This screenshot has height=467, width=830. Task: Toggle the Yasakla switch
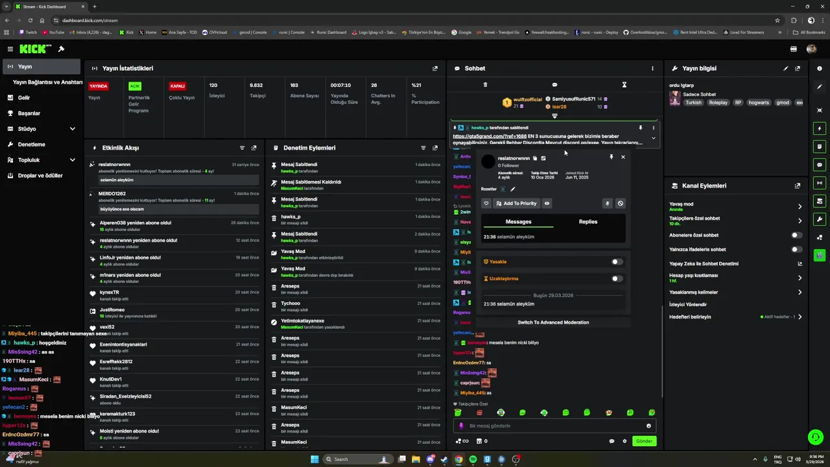click(x=617, y=262)
